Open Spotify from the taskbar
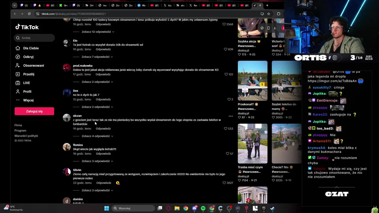 [203, 208]
